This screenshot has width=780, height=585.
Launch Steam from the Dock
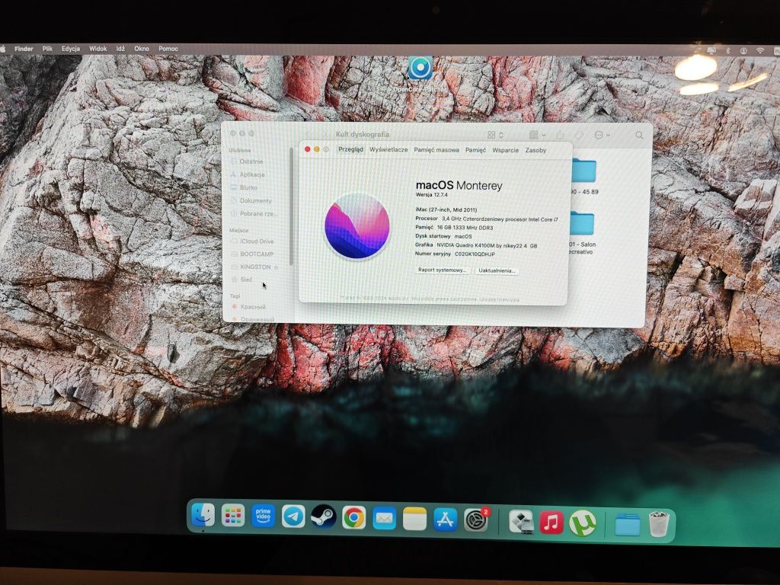323,517
